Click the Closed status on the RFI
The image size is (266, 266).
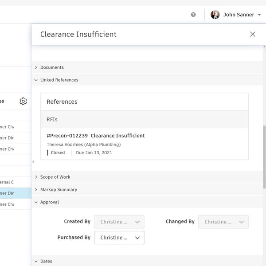pyautogui.click(x=58, y=153)
